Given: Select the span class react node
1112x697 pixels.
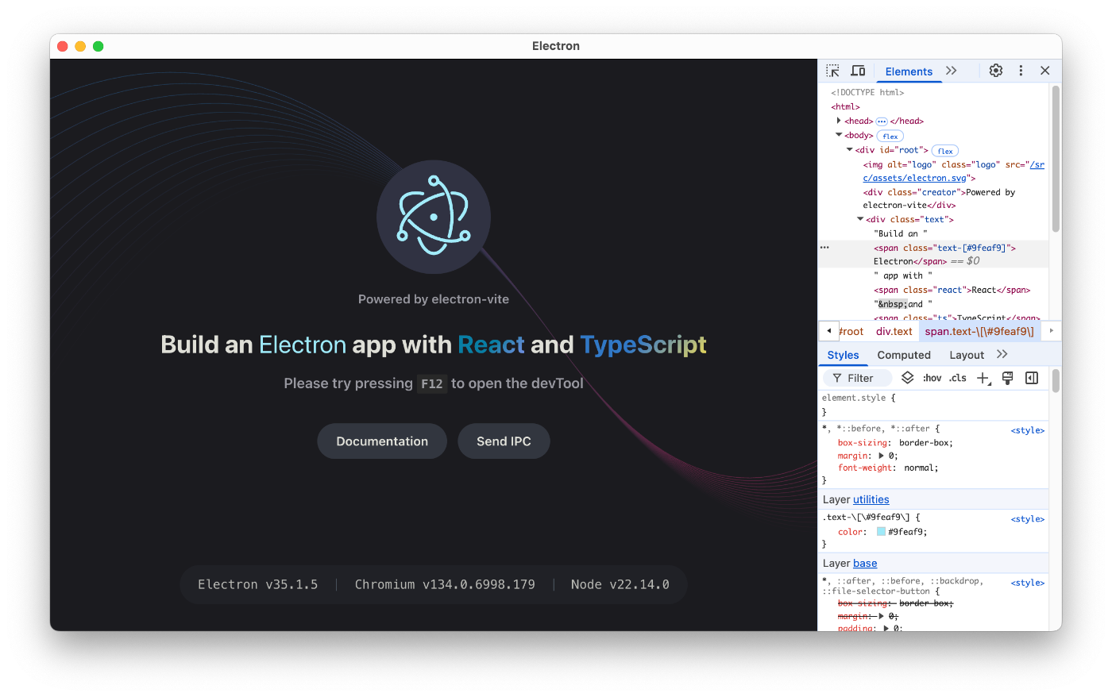Looking at the screenshot, I should 952,290.
